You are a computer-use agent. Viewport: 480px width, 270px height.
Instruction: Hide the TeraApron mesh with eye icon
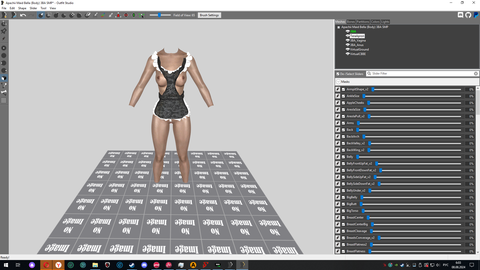point(347,36)
